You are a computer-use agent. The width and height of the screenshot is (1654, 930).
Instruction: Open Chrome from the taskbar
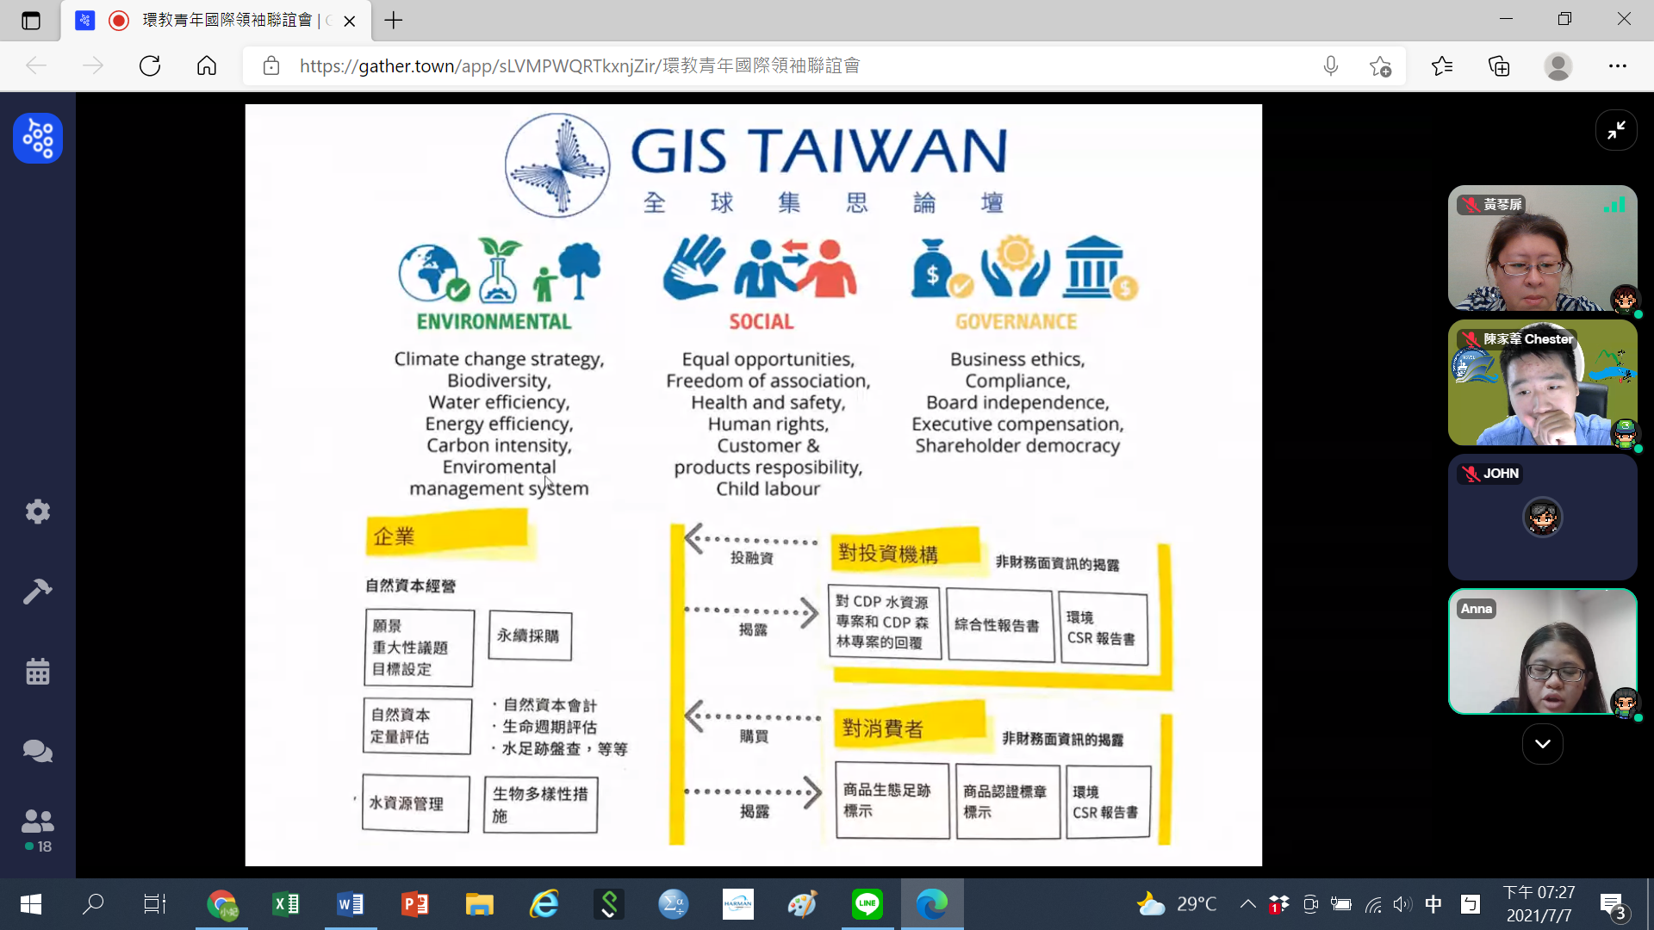click(221, 904)
